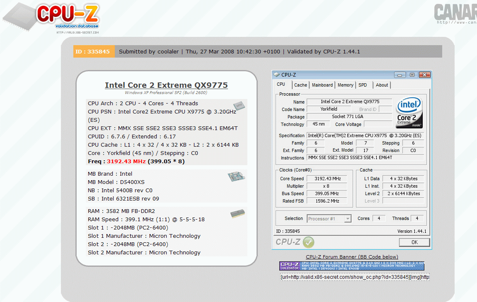Click the red Freq 3192.43 MHz text

click(x=126, y=162)
